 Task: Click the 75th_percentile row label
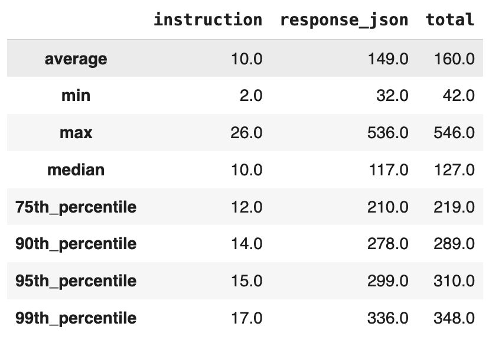point(76,207)
